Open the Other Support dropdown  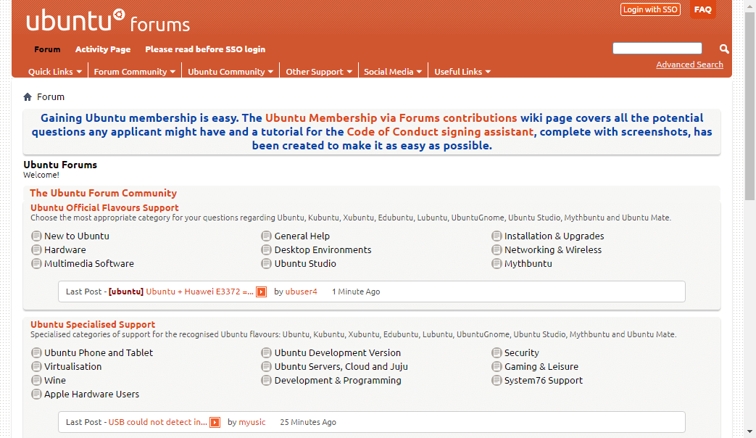pos(319,71)
